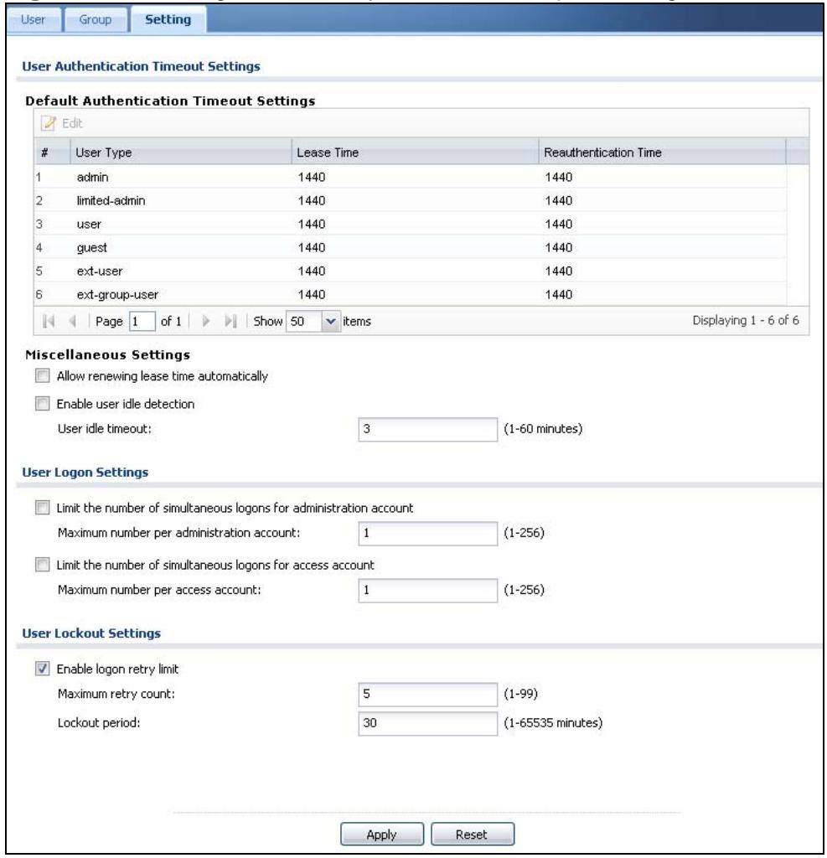This screenshot has width=827, height=858.
Task: Focus the Maximum retry count field
Action: pyautogui.click(x=427, y=694)
